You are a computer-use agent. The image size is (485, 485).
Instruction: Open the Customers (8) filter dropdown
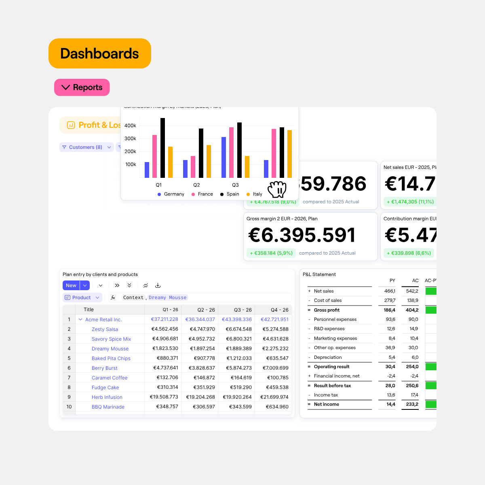click(109, 148)
